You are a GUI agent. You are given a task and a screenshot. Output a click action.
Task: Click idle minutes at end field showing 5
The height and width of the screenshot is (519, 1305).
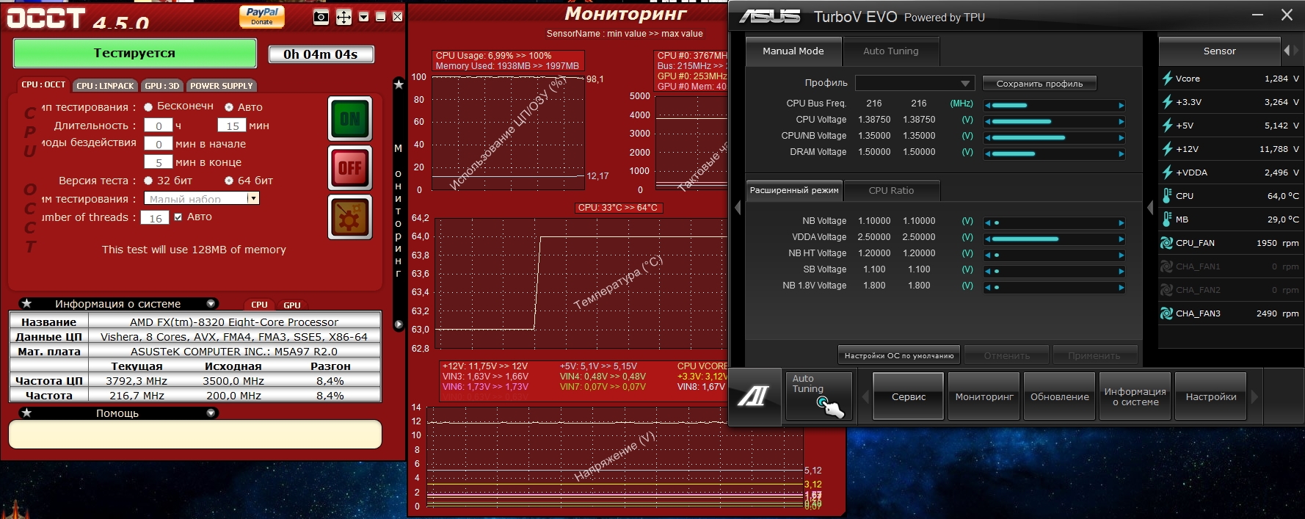coord(159,162)
